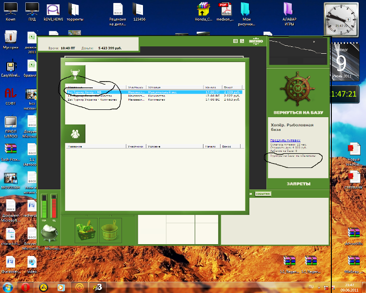This screenshot has width=366, height=293.
Task: Select the Турнир Хопёр - МВ row
Action: (x=155, y=92)
